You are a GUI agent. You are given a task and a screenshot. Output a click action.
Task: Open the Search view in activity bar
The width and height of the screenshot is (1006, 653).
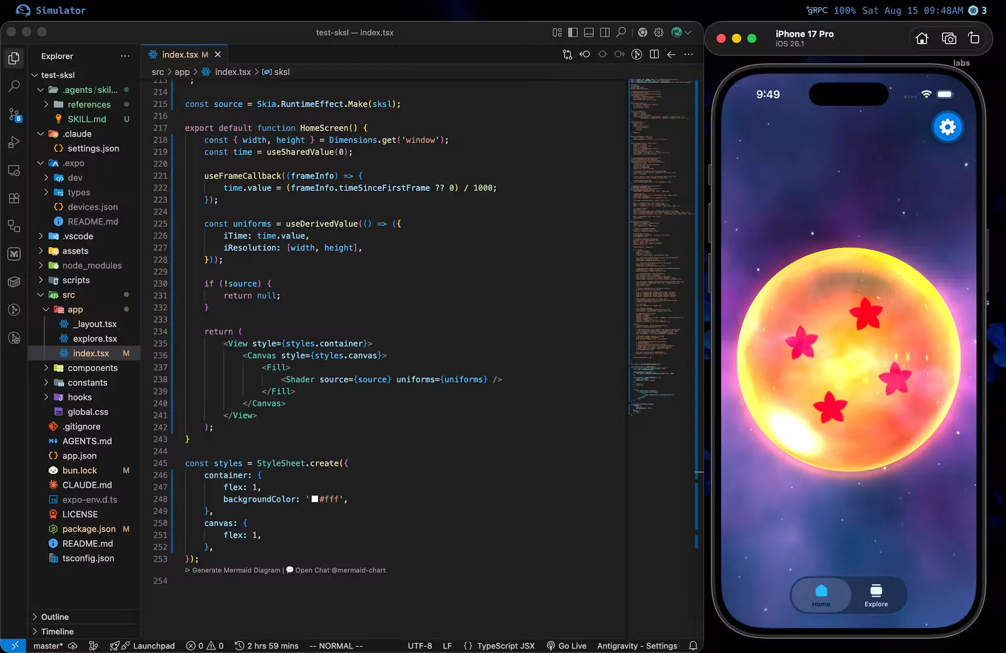pyautogui.click(x=14, y=86)
